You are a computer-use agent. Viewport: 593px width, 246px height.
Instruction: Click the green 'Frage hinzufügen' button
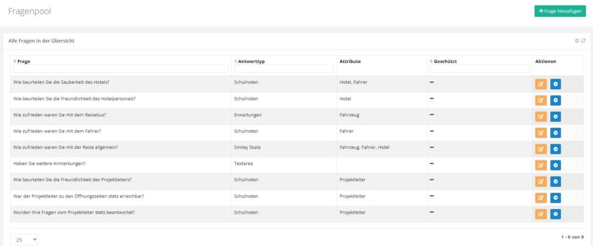[559, 11]
